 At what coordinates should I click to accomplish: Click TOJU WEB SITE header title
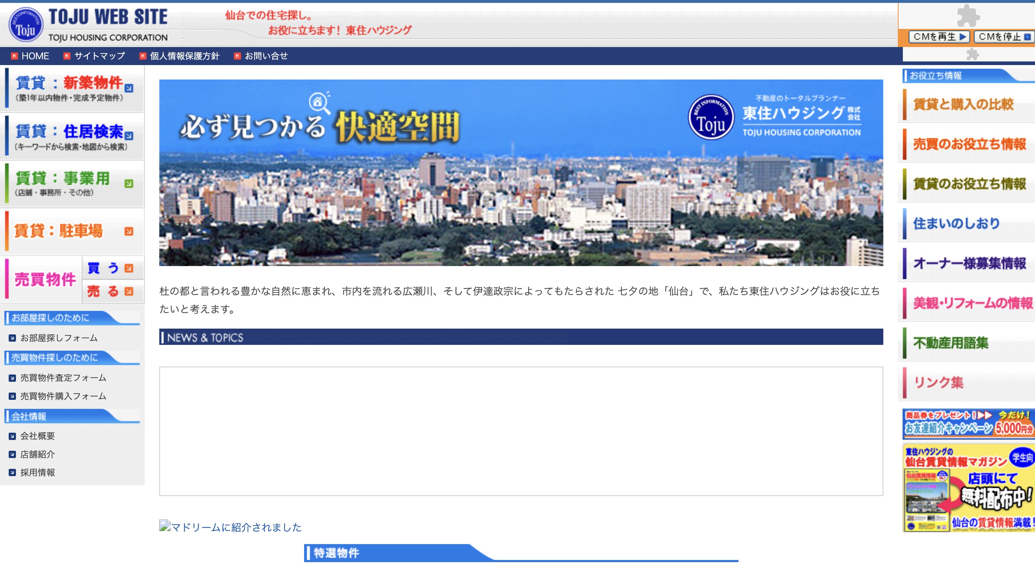click(x=108, y=17)
